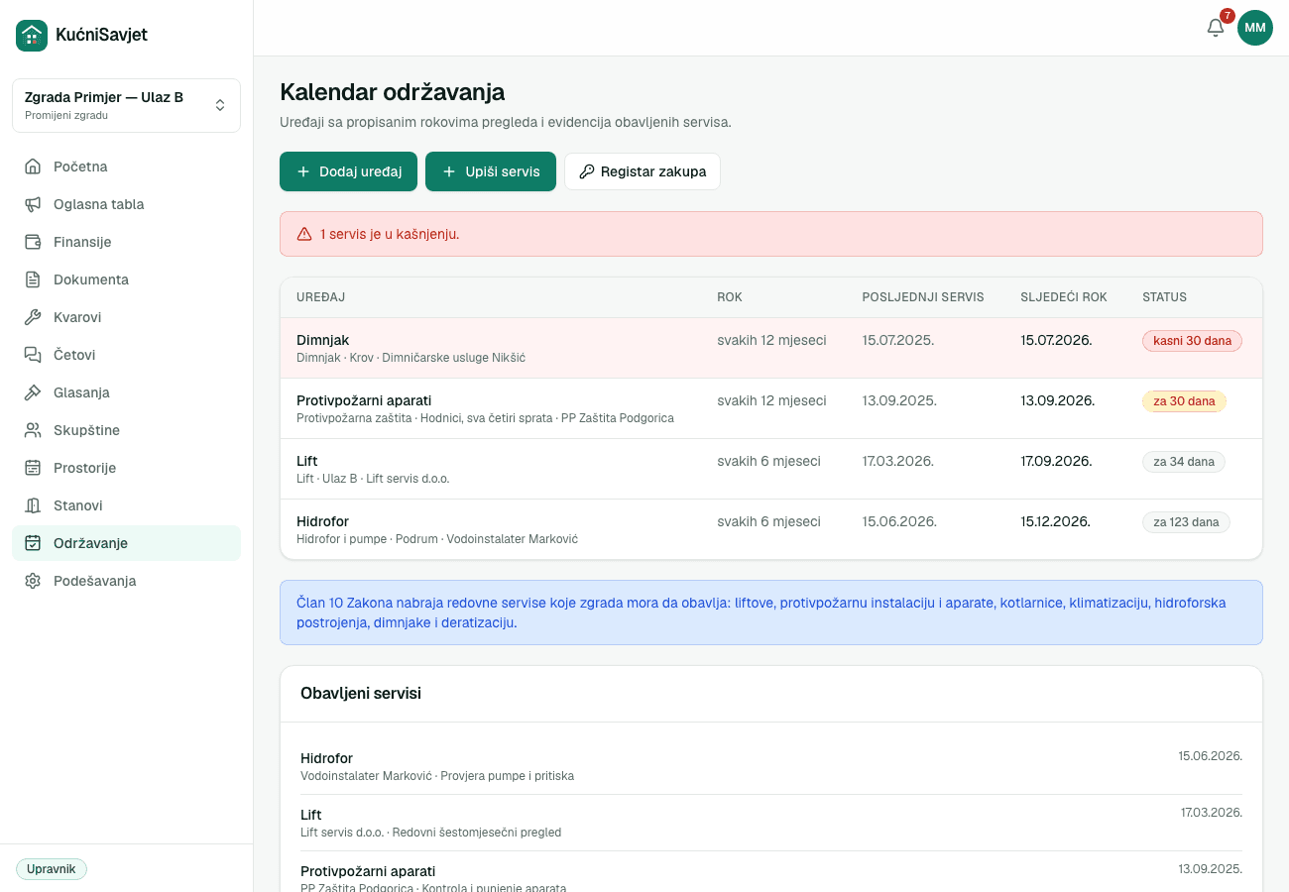Open Podešavanja settings page

pyautogui.click(x=126, y=581)
